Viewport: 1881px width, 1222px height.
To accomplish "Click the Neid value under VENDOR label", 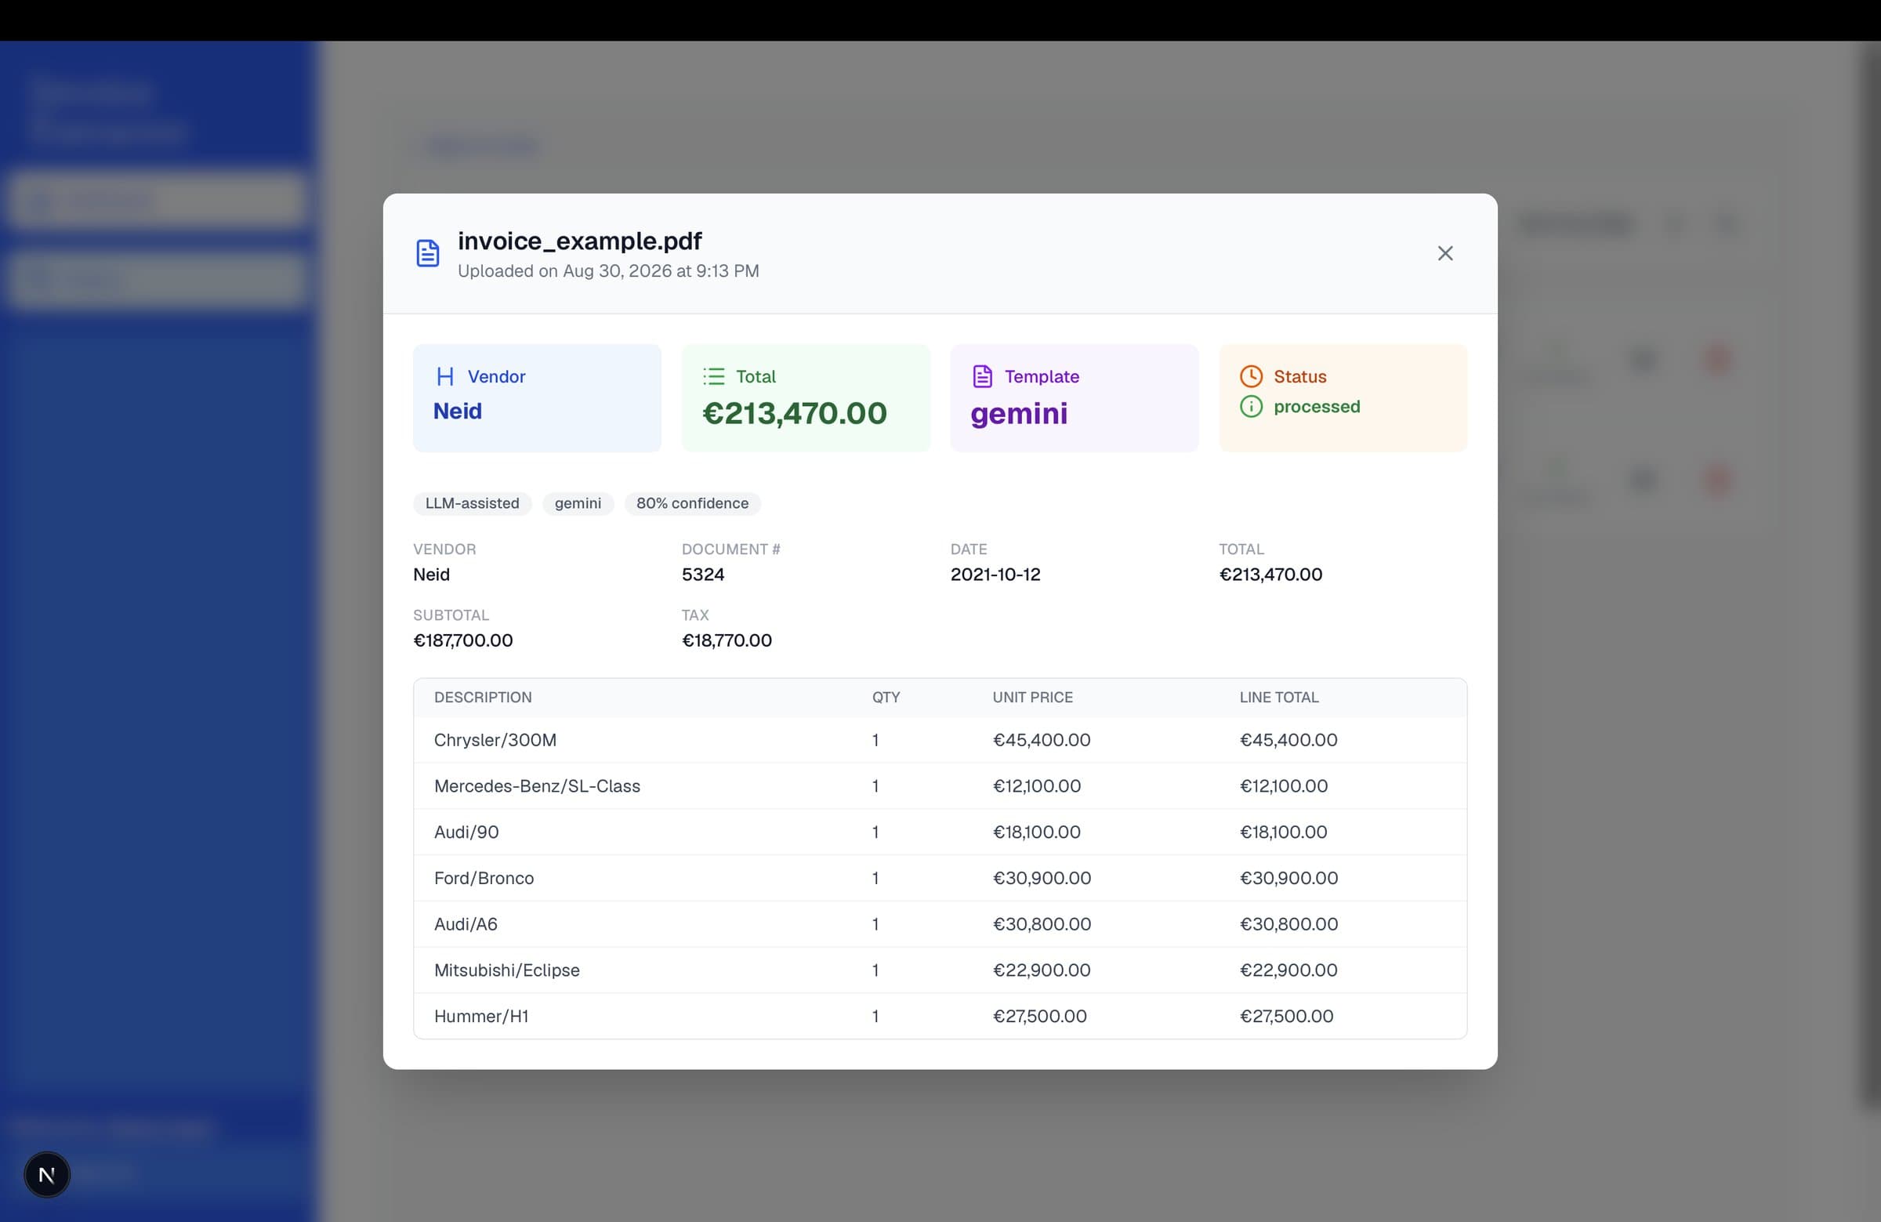I will click(x=432, y=575).
